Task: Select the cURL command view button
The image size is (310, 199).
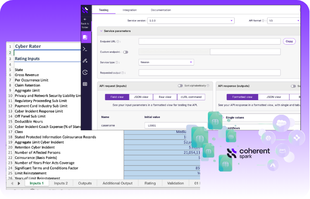Action: point(191,97)
